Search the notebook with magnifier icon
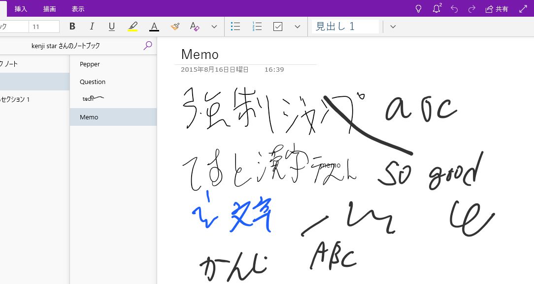The height and width of the screenshot is (284, 534). 148,46
